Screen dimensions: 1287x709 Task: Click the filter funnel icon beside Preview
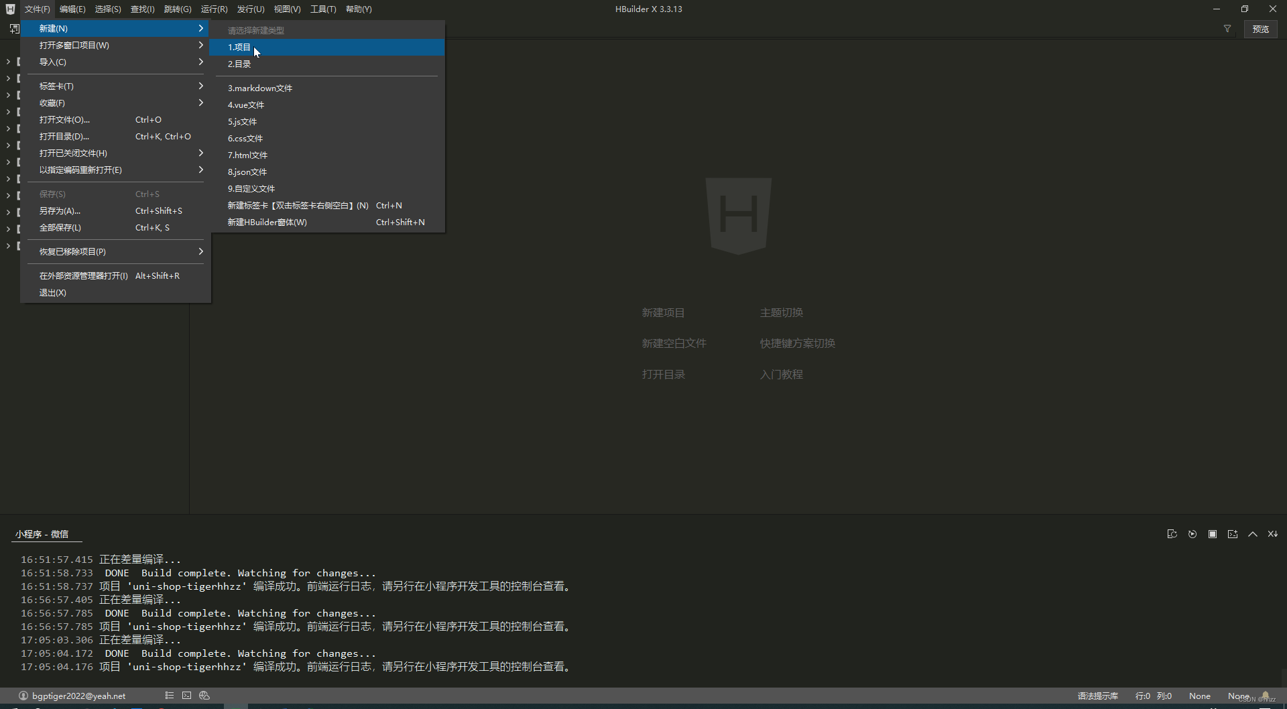tap(1227, 29)
